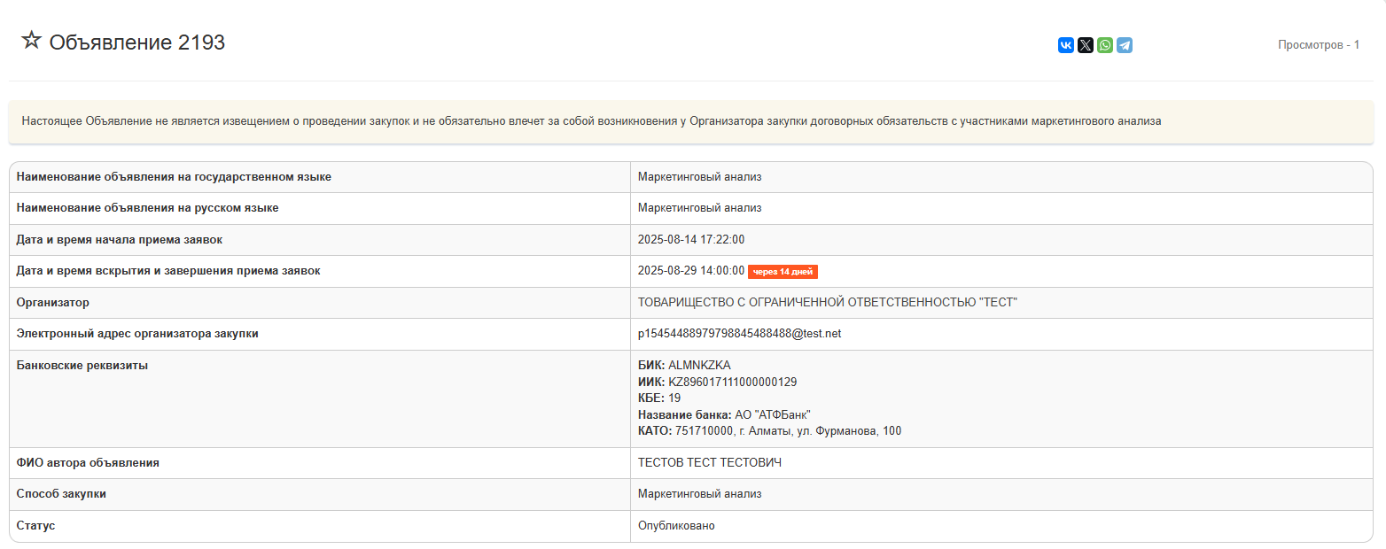Click the closing date 2025-08-29 14:00:00
Screen dimensions: 1386x549
pyautogui.click(x=690, y=271)
